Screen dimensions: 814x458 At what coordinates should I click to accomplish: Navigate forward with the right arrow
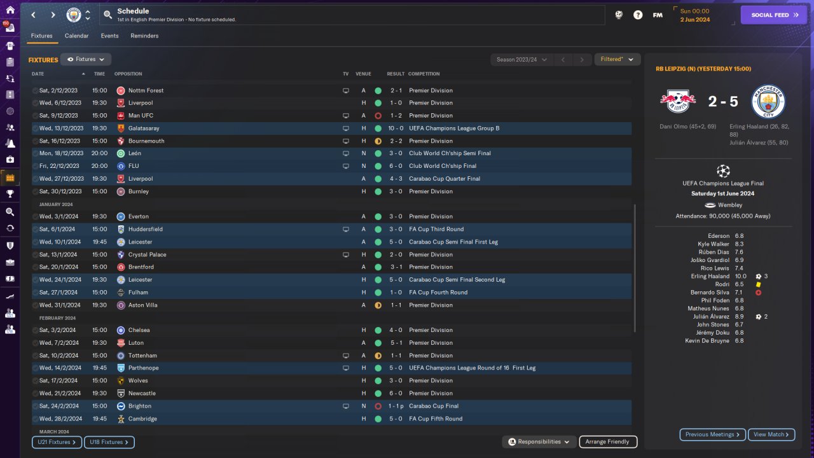pos(53,15)
